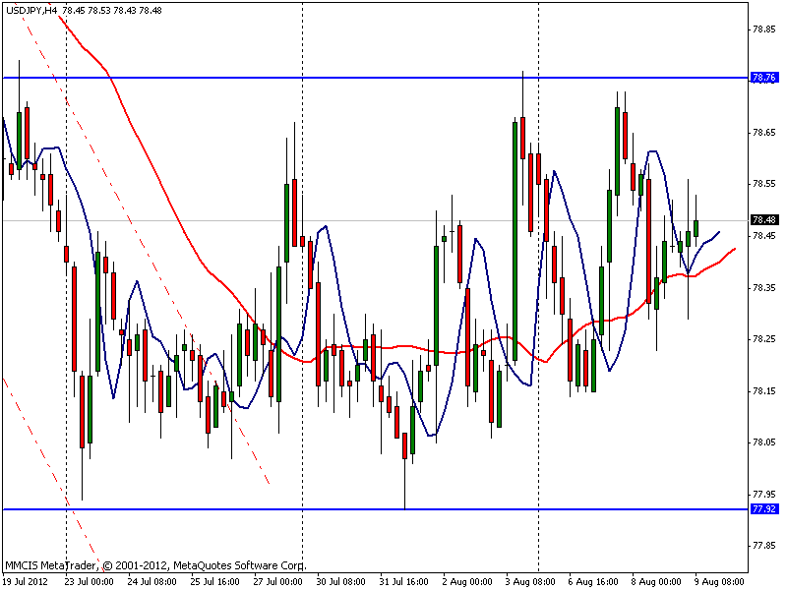
Task: Click the MetaQuotes Software Corp. copyright text
Action: (x=239, y=565)
